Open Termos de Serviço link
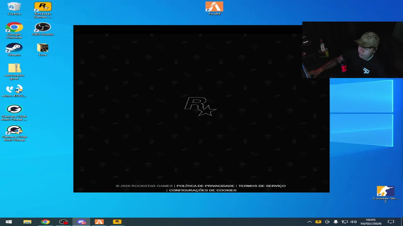Screen dimensions: 403x226 pyautogui.click(x=262, y=186)
